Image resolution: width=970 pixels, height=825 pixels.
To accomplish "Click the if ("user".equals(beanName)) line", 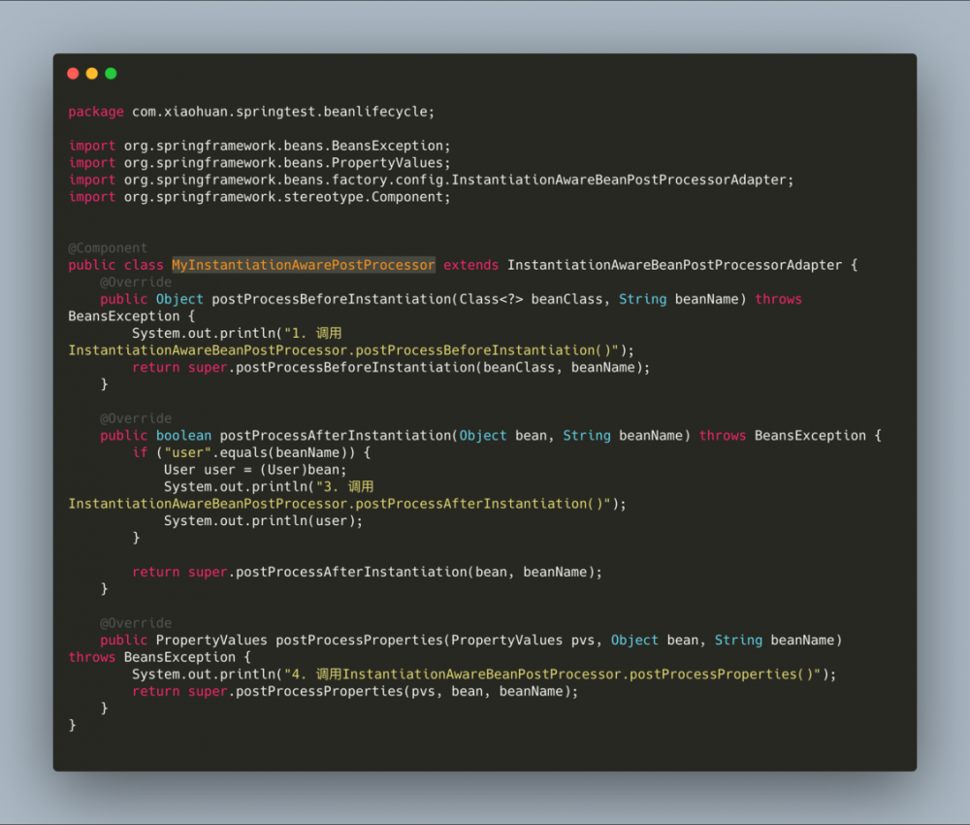I will pyautogui.click(x=251, y=453).
